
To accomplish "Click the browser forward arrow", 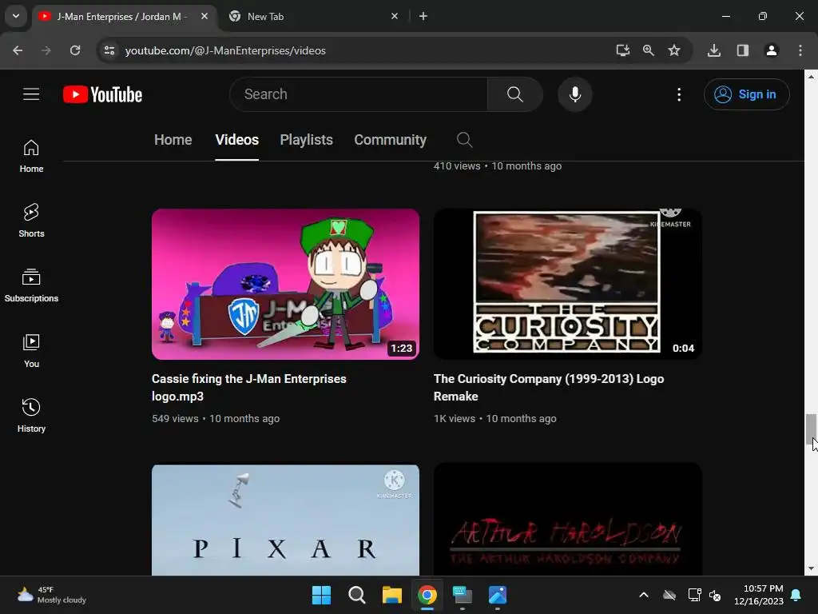I will point(46,50).
